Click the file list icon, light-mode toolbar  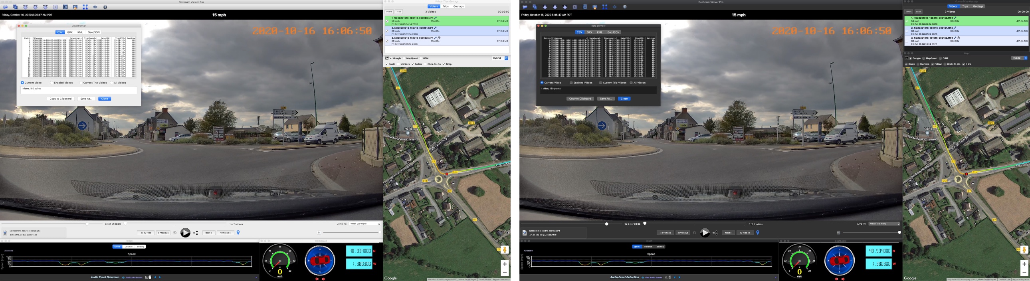coord(15,7)
